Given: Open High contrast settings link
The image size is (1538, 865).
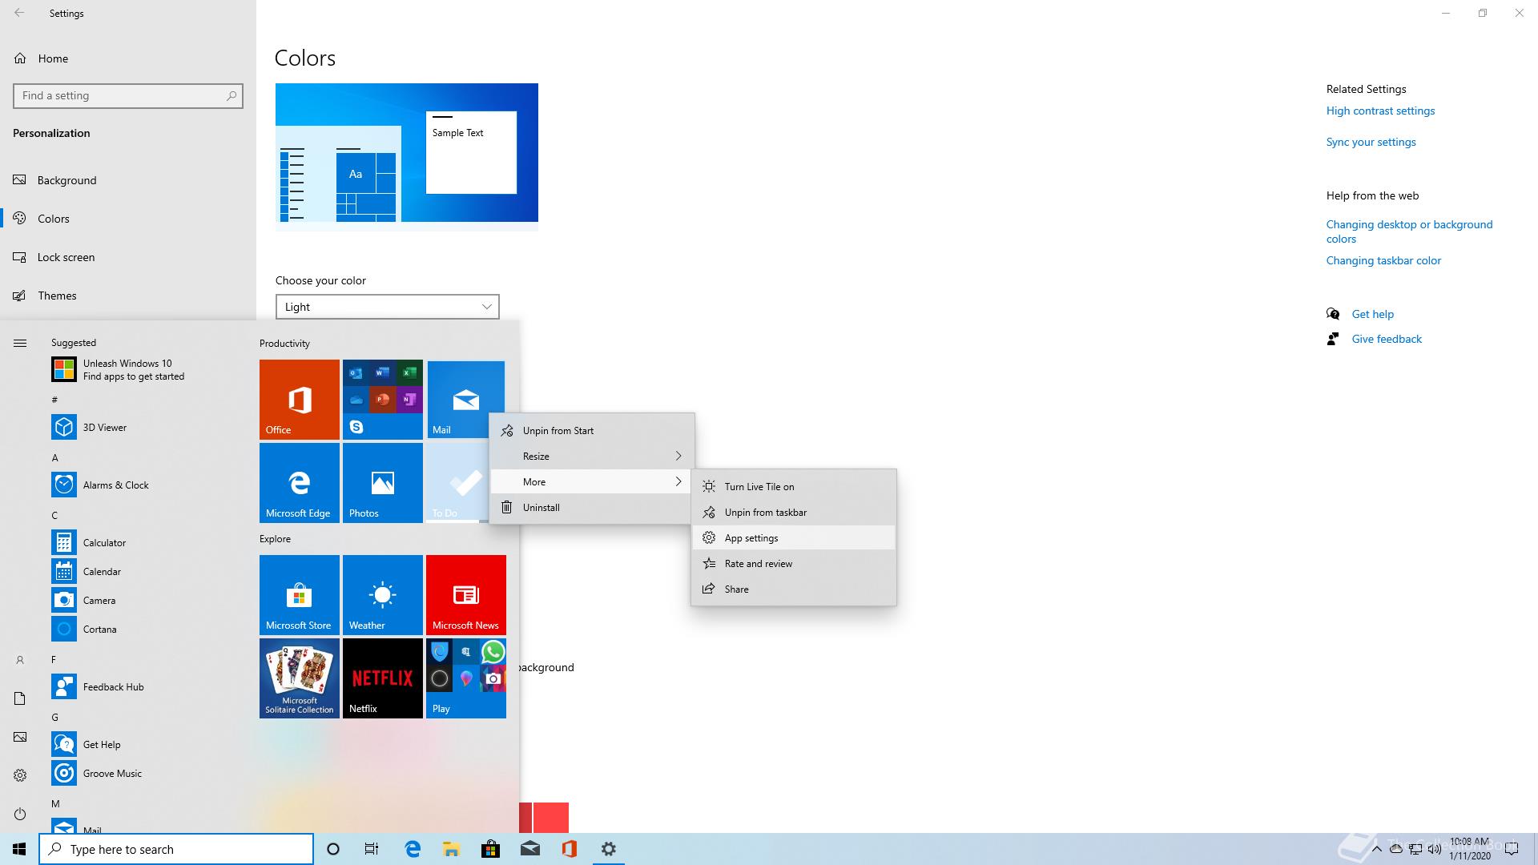Looking at the screenshot, I should pyautogui.click(x=1380, y=111).
